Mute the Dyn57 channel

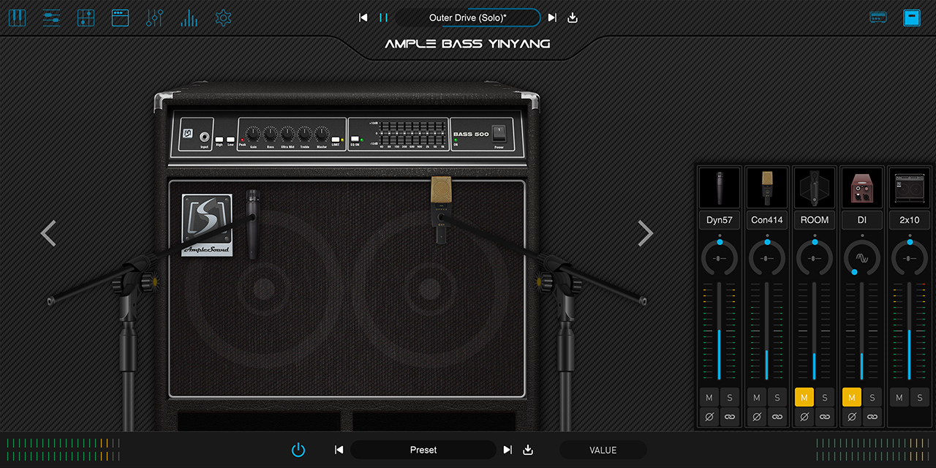coord(709,398)
